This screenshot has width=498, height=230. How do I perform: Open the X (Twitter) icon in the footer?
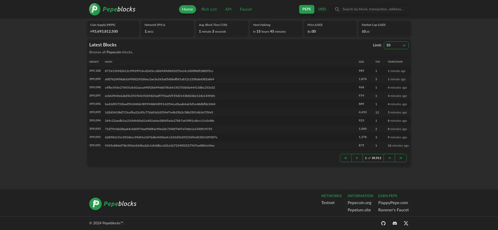406,223
